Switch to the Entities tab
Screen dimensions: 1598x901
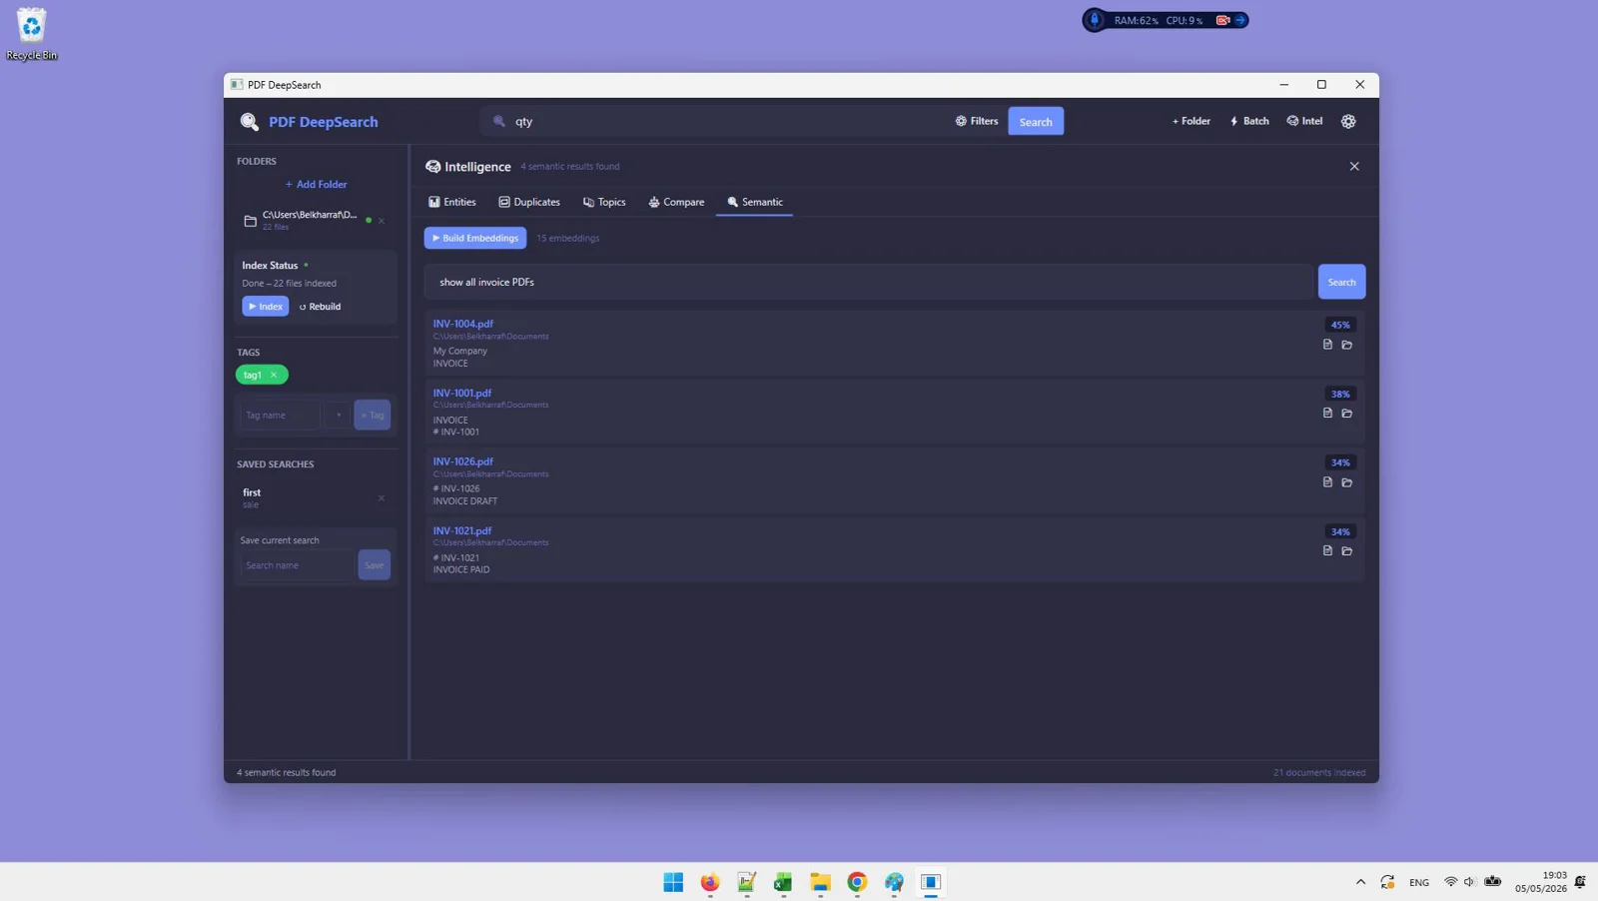452,202
